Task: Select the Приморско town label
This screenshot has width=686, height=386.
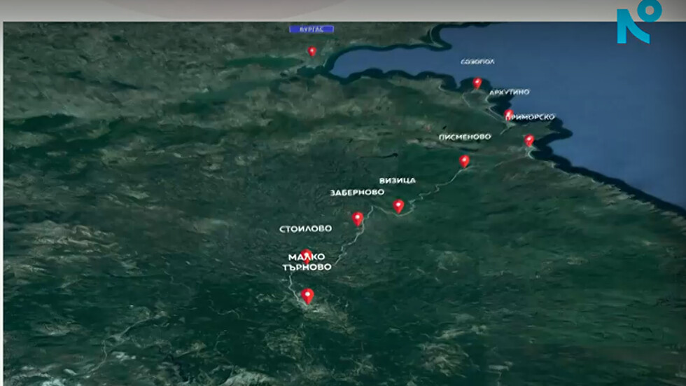Action: (530, 117)
